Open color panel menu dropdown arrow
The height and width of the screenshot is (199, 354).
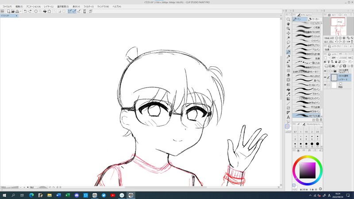coord(322,150)
